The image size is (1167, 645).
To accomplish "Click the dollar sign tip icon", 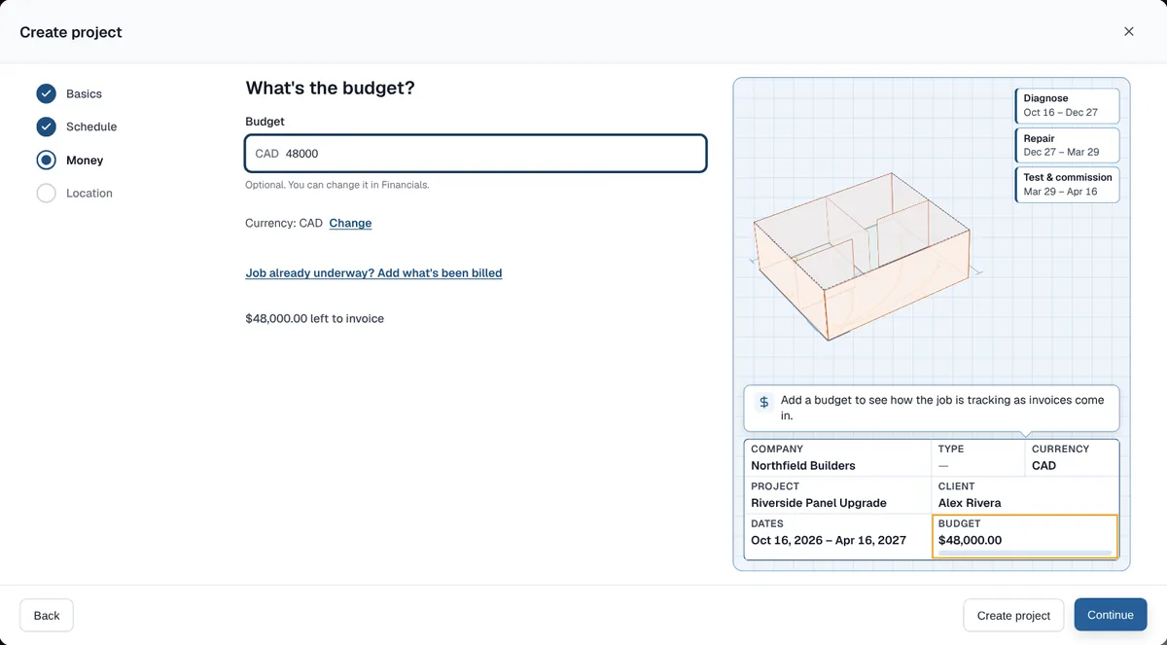I will tap(764, 401).
